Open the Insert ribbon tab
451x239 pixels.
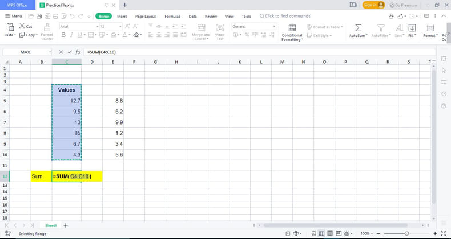[122, 17]
